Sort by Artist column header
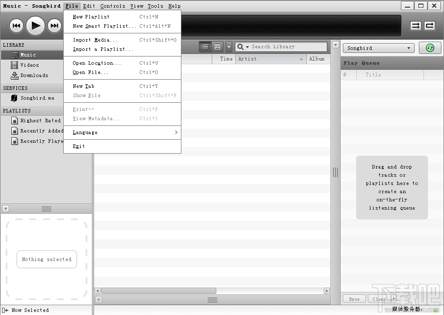 point(271,59)
